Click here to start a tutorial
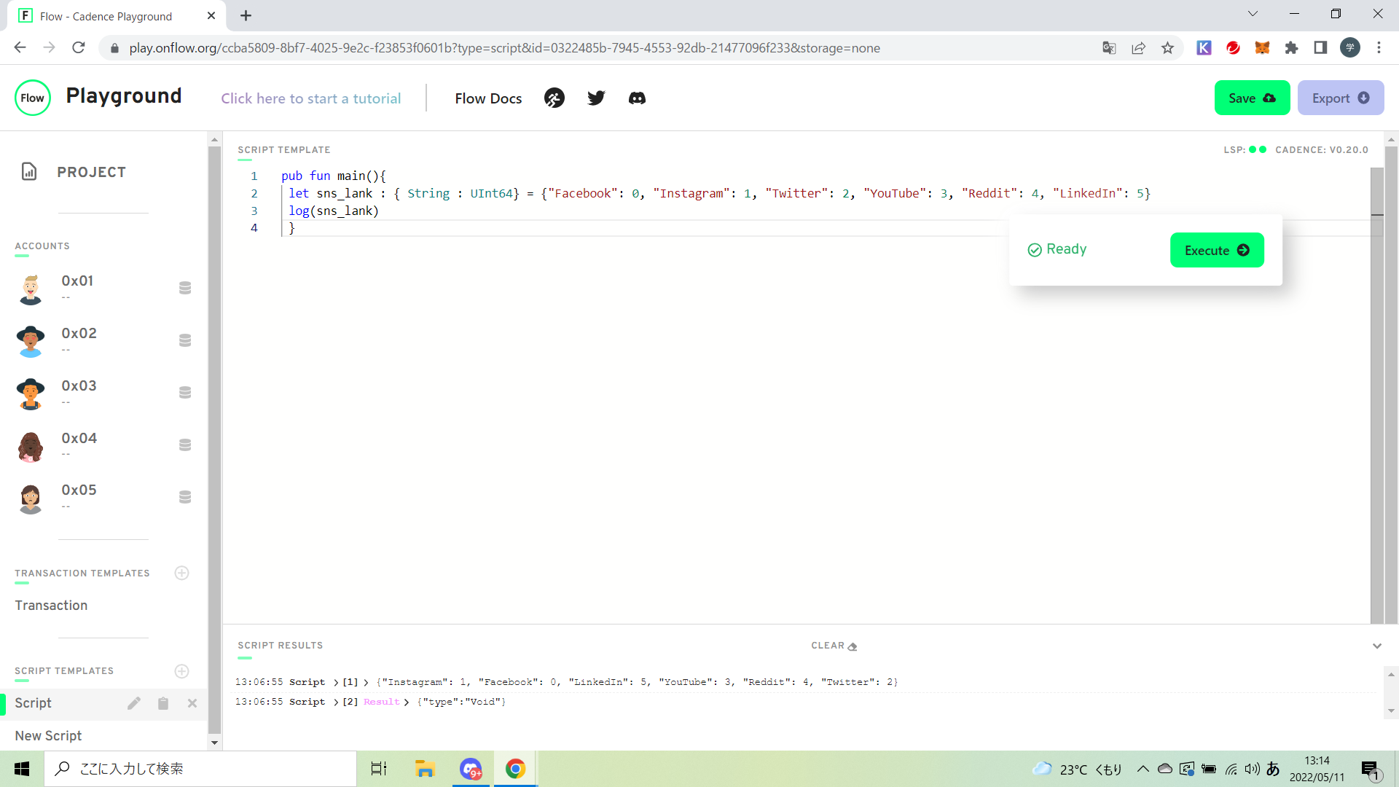Viewport: 1399px width, 787px height. pyautogui.click(x=311, y=98)
